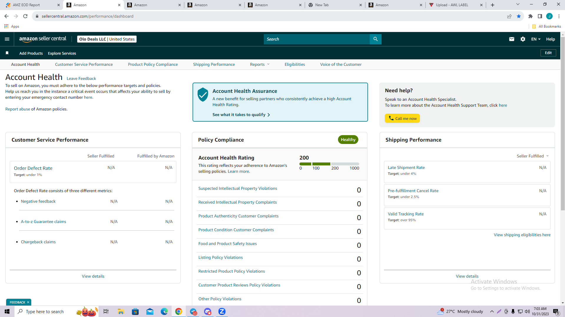Open the Eligibilities tab
Screen dimensions: 565x317
(295, 64)
